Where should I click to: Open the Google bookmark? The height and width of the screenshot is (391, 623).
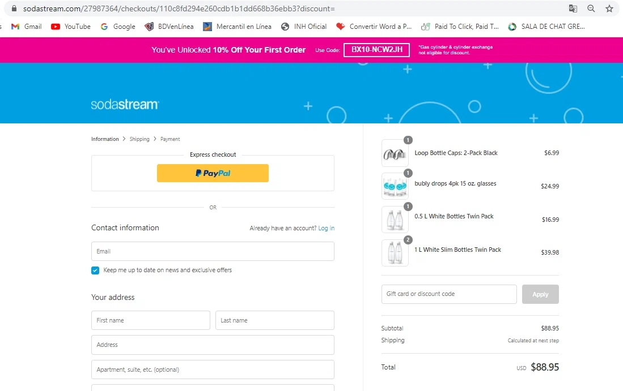point(117,27)
